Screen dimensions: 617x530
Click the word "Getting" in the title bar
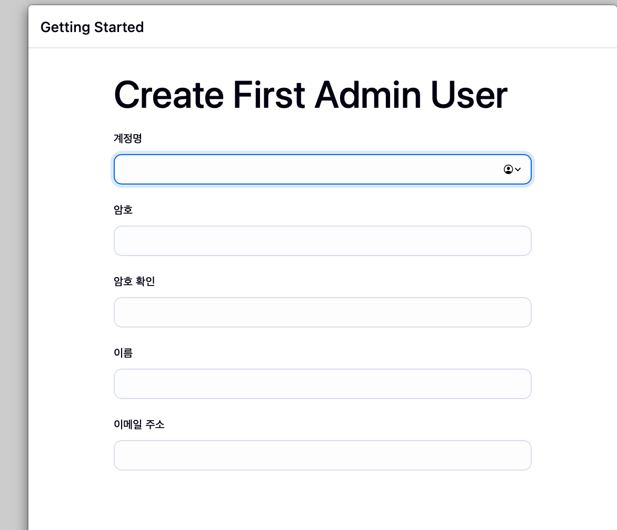(63, 27)
